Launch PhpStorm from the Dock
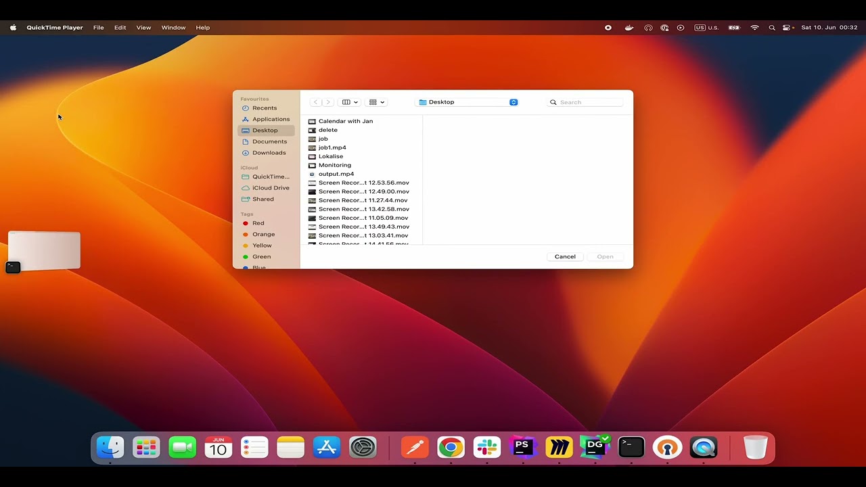Image resolution: width=866 pixels, height=487 pixels. [522, 447]
